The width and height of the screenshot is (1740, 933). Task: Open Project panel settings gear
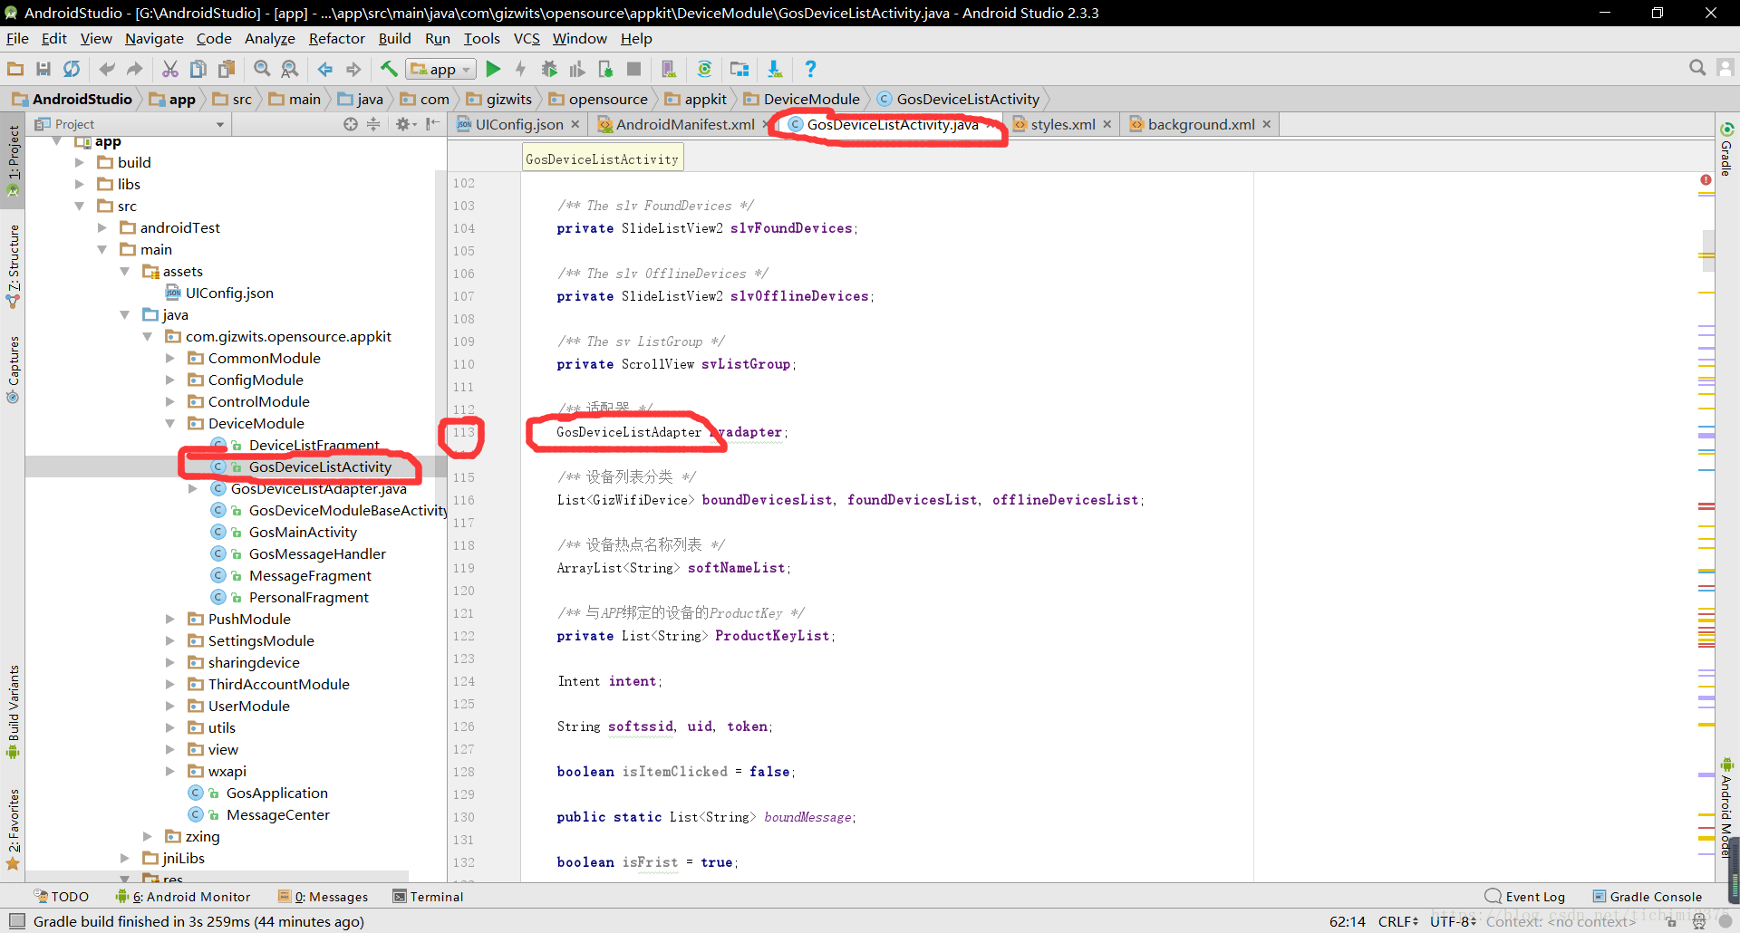click(405, 124)
